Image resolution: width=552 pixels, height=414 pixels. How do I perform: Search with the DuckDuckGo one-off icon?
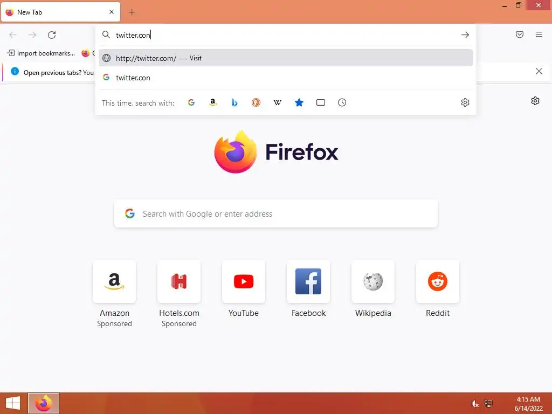point(256,102)
